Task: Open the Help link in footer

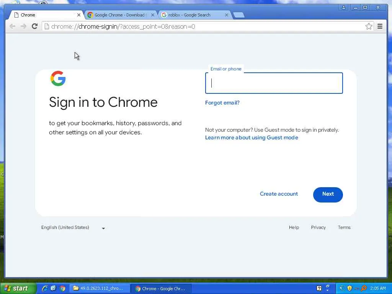Action: [x=294, y=227]
